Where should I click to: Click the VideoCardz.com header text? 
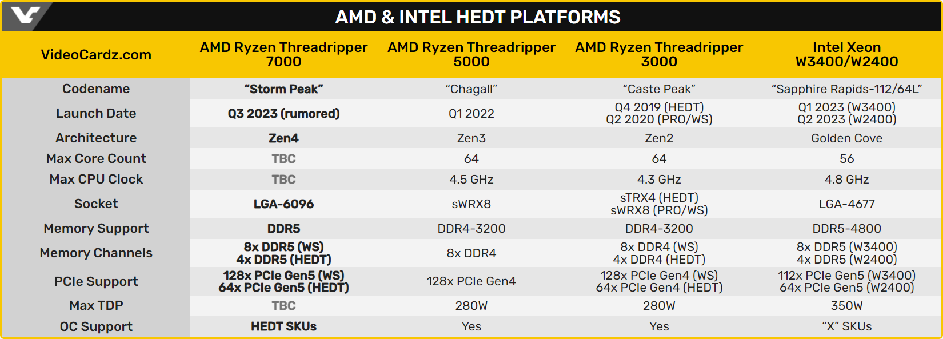(x=96, y=55)
